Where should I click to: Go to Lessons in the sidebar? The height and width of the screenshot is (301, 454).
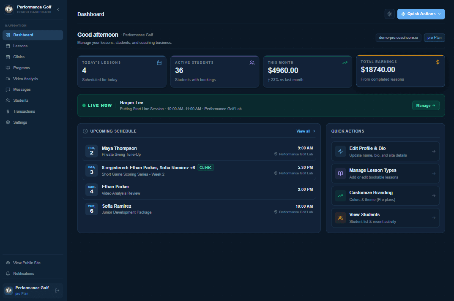(x=33, y=46)
